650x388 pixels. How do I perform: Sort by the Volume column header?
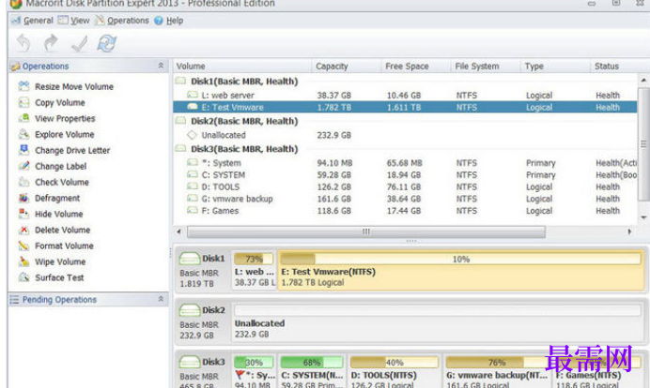point(242,66)
